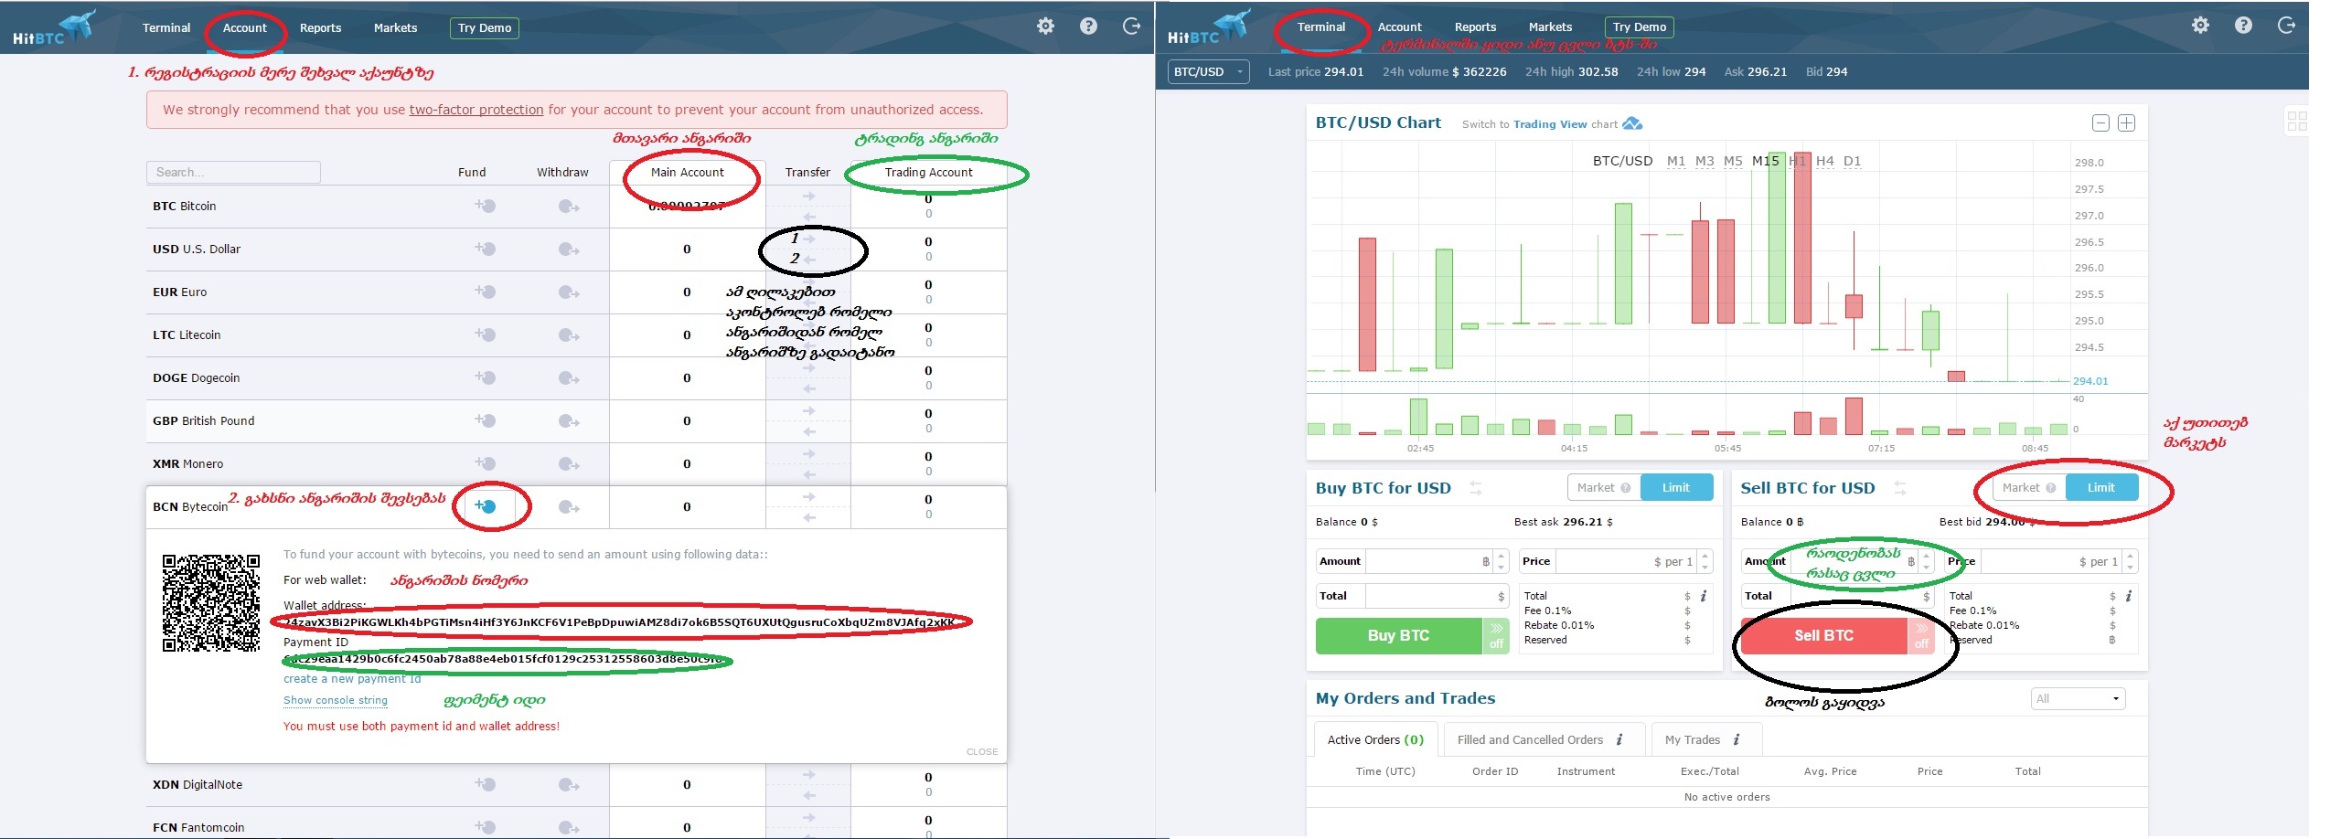Click Trading View chart icon

coord(1632,123)
